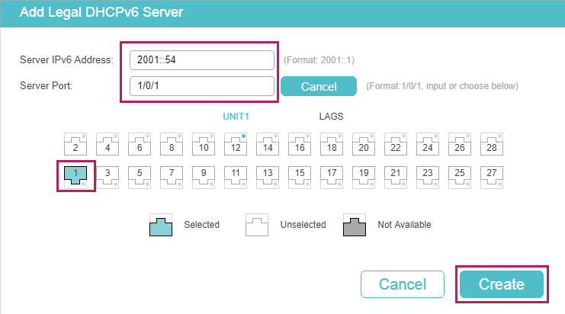Select port 10 icon
The width and height of the screenshot is (565, 314).
pos(204,144)
